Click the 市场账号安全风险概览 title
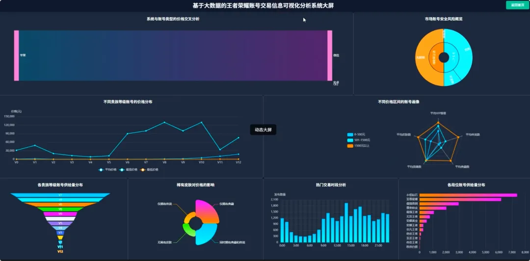 coord(444,19)
